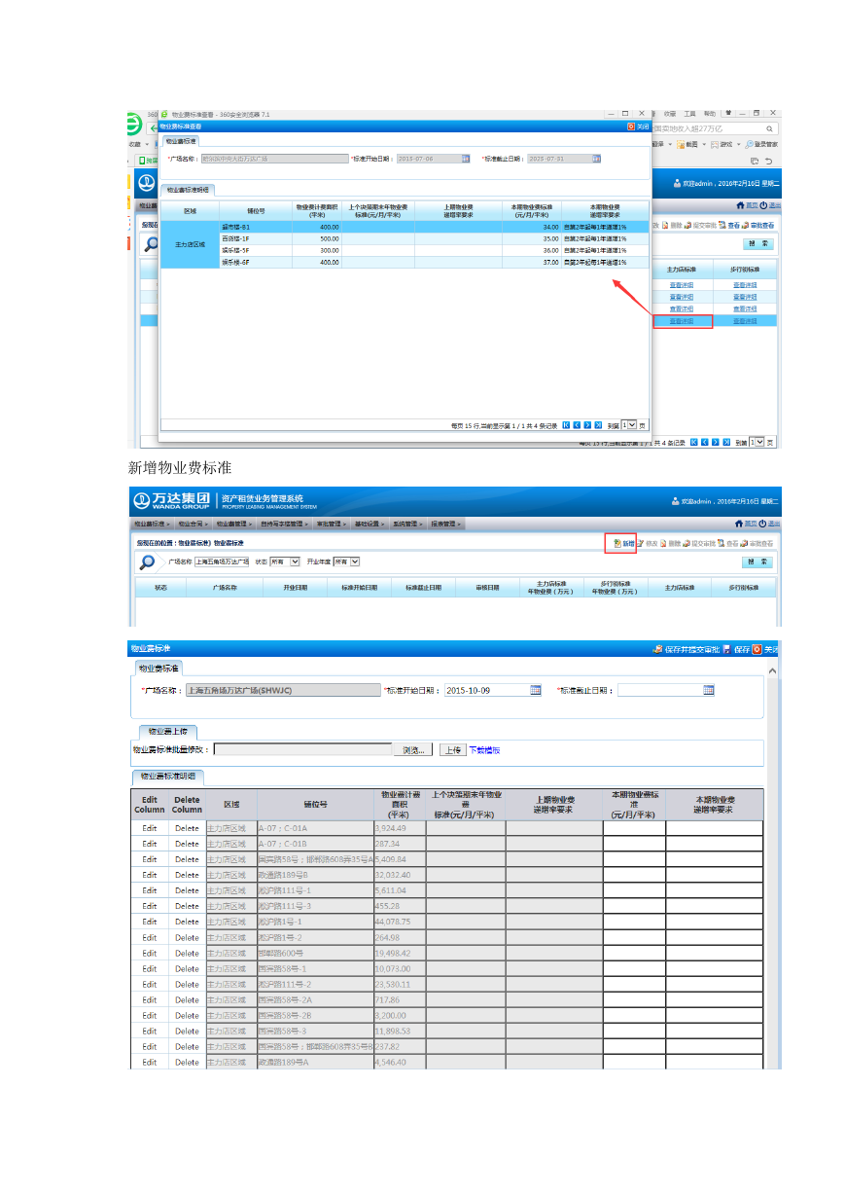845x1195 pixels.
Task: Click the 首页 home icon in the Wanda header
Action: point(740,524)
